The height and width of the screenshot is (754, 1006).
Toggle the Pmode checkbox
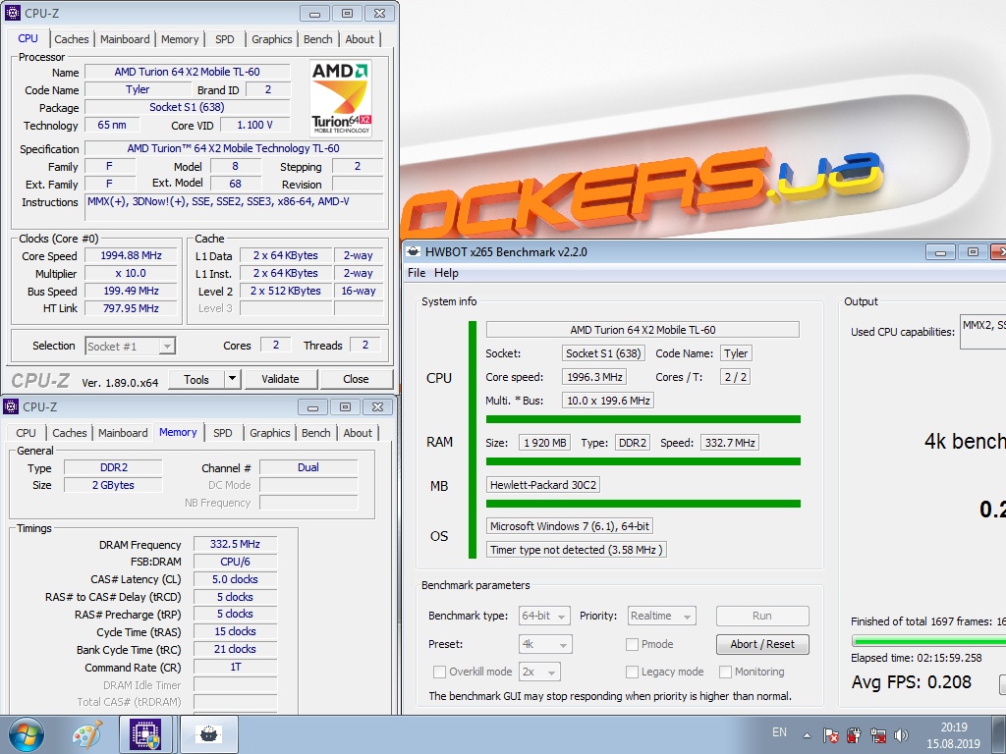click(x=632, y=644)
